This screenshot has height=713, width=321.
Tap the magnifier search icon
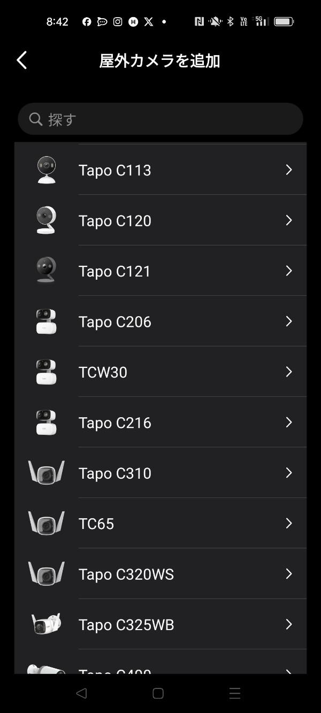coord(36,119)
